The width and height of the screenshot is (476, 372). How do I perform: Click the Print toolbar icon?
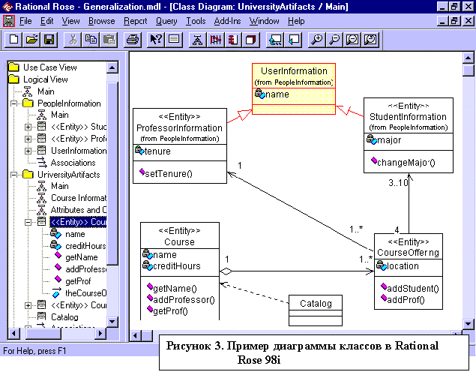133,40
